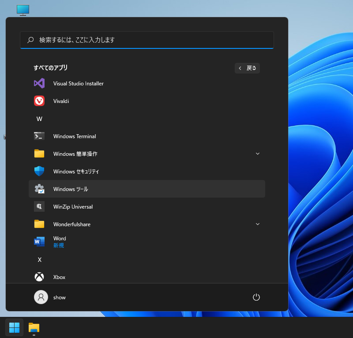Launch Xbox app icon
This screenshot has width=353, height=338.
click(39, 277)
